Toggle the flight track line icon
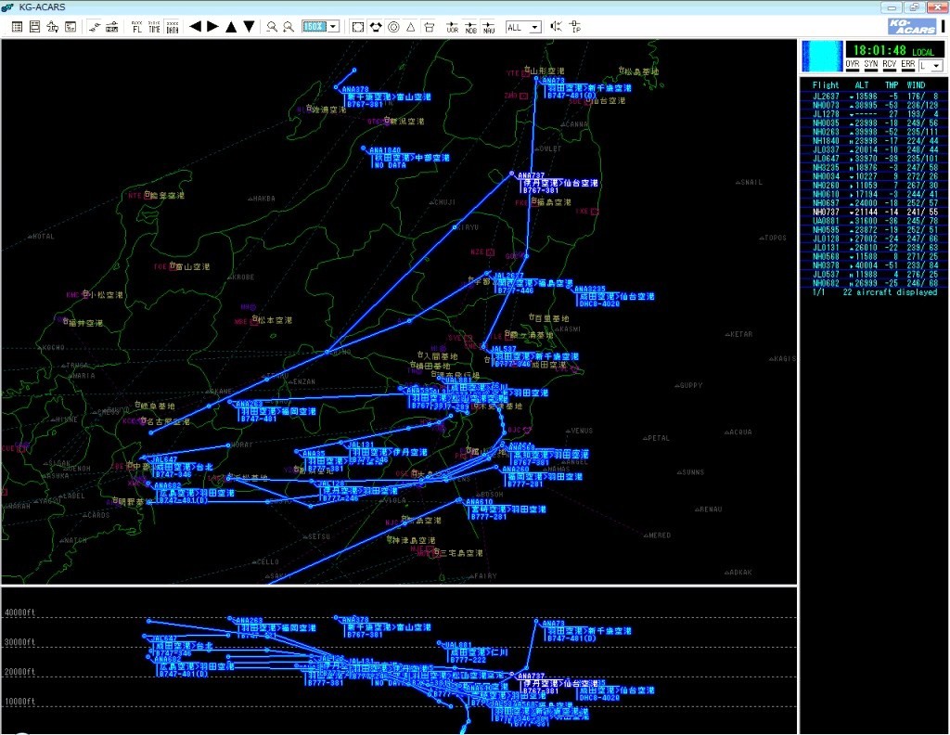The width and height of the screenshot is (950, 735). pyautogui.click(x=94, y=27)
